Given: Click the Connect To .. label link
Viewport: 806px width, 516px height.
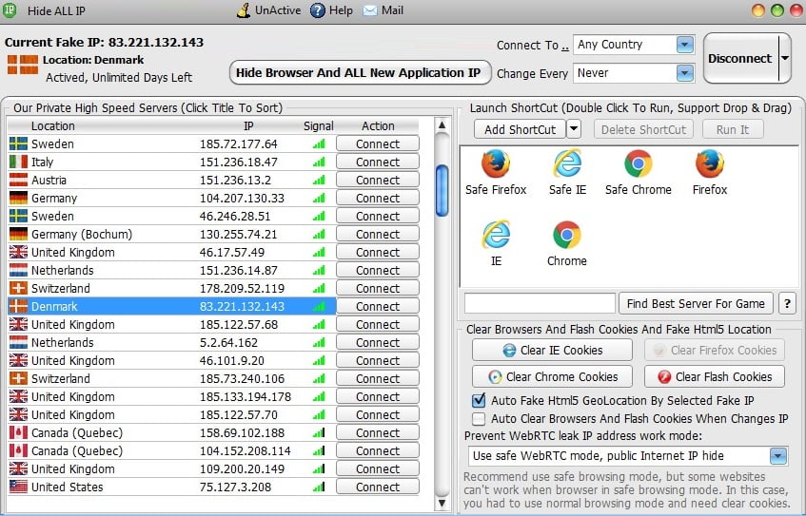Looking at the screenshot, I should (x=533, y=46).
